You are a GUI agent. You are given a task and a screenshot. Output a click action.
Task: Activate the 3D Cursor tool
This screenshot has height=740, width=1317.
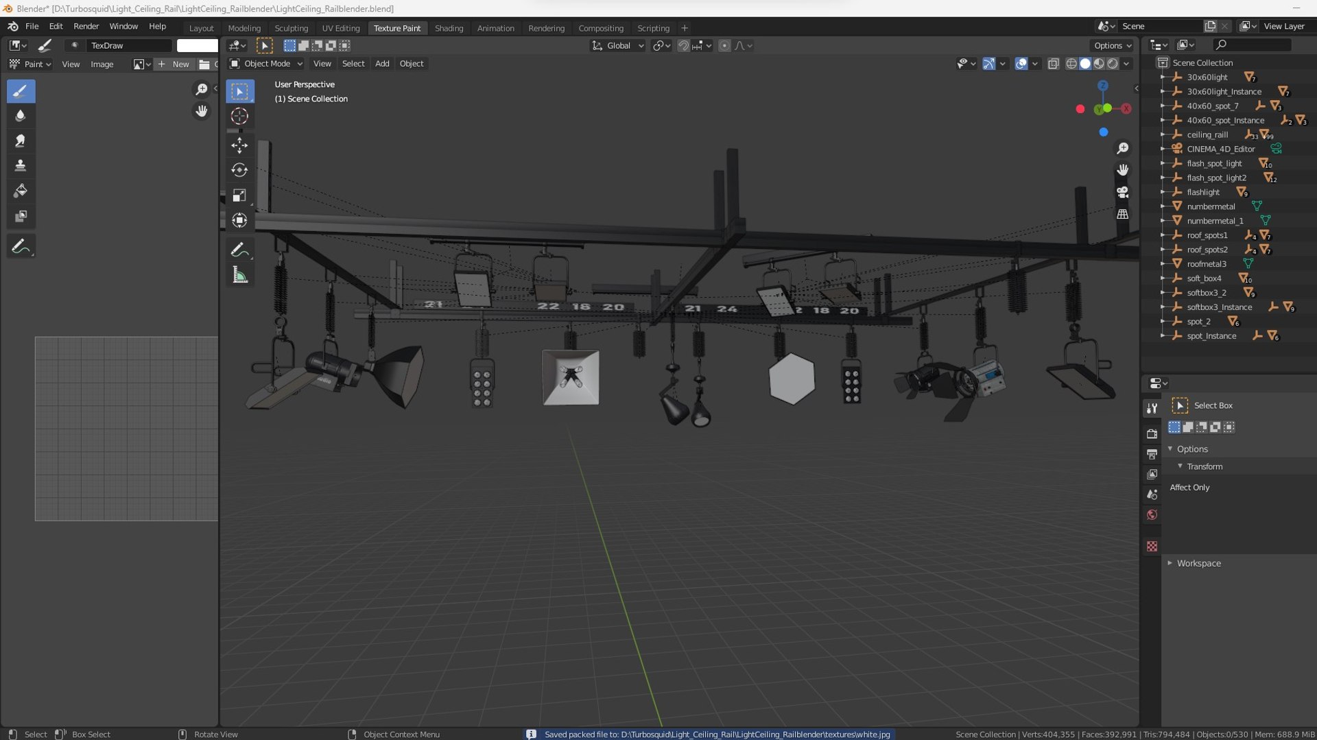pyautogui.click(x=239, y=116)
